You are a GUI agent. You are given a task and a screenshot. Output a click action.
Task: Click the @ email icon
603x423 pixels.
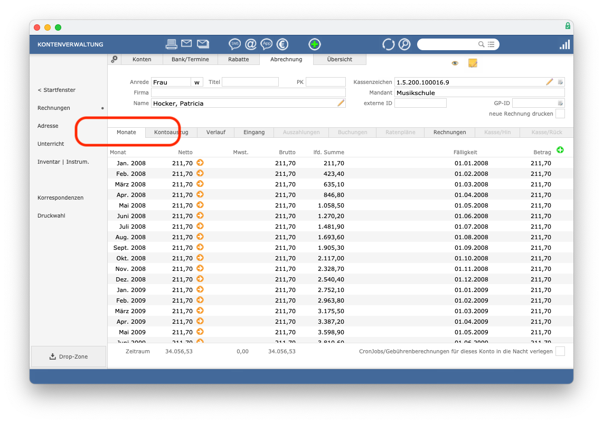point(251,44)
